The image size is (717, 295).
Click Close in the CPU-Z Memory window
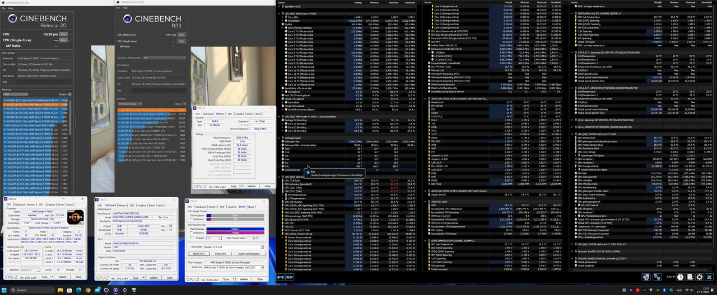(x=267, y=186)
